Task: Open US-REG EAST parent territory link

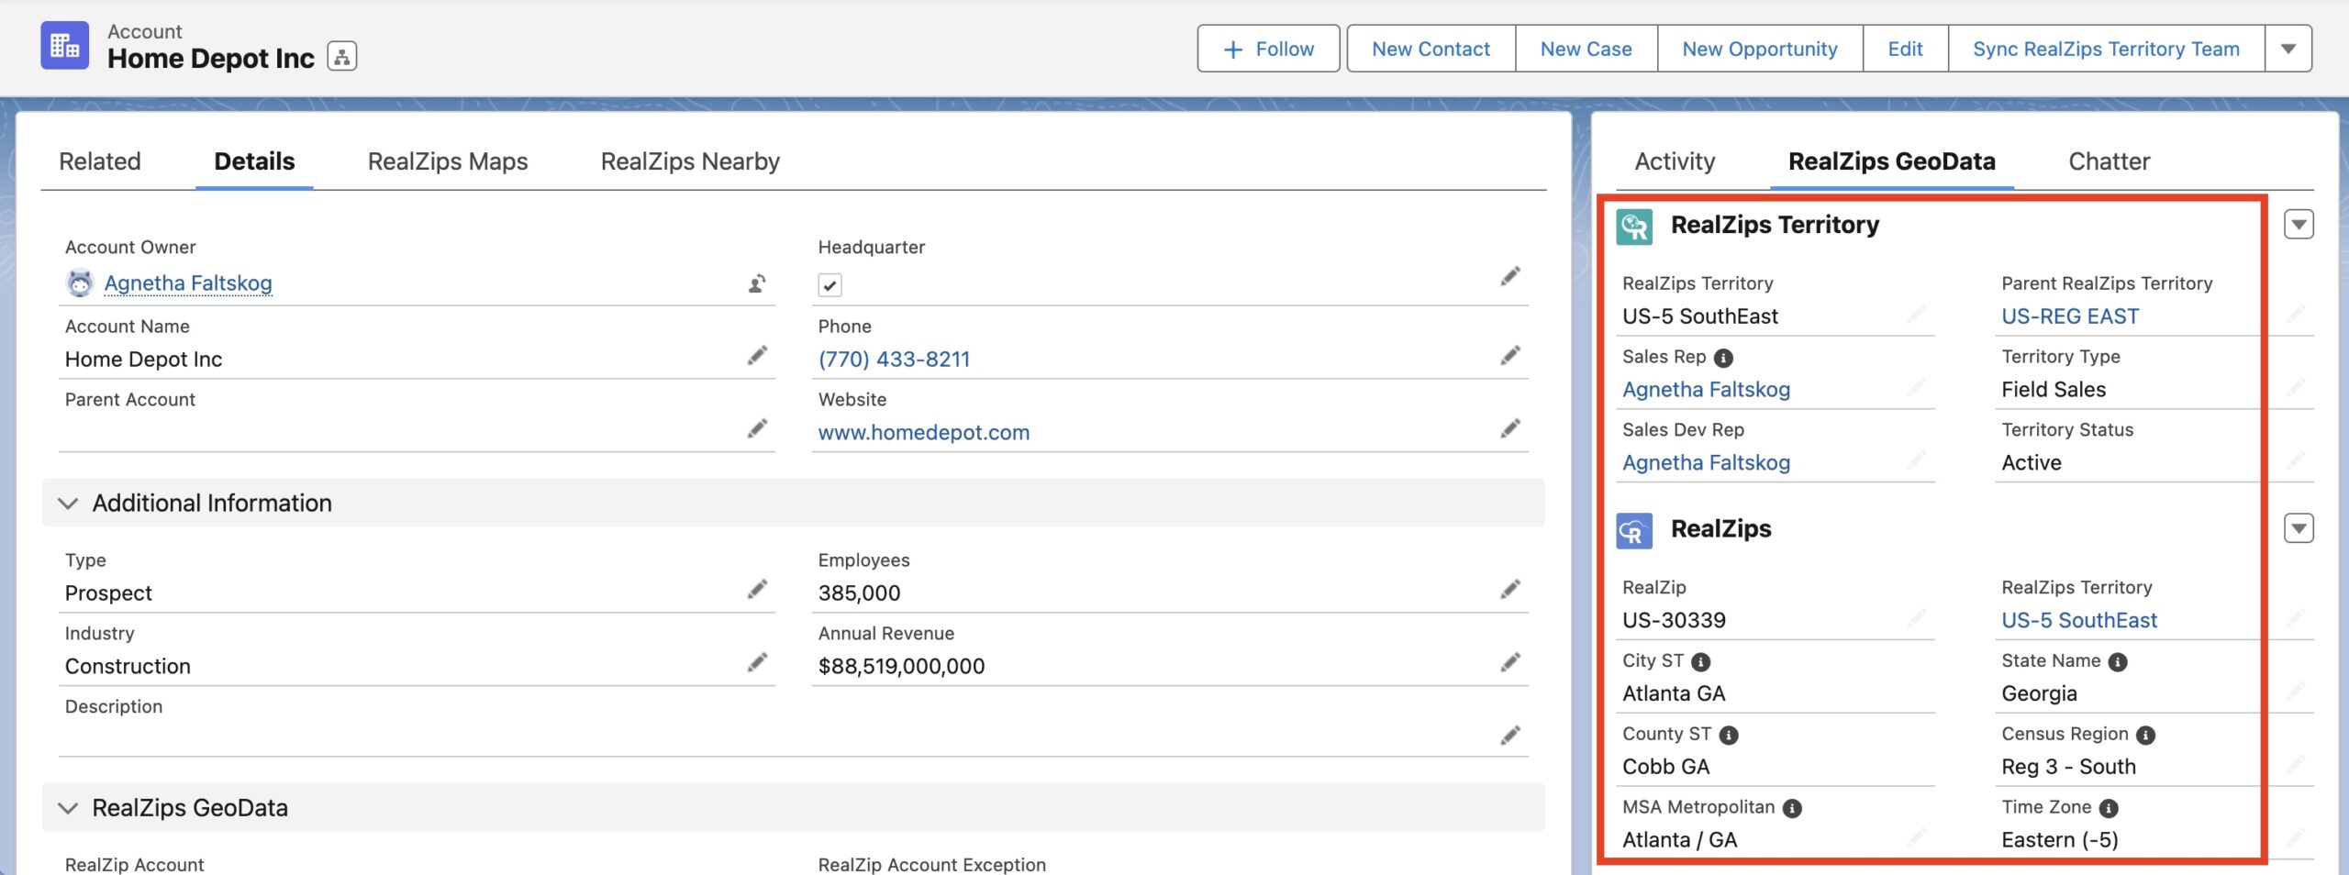Action: coord(2070,316)
